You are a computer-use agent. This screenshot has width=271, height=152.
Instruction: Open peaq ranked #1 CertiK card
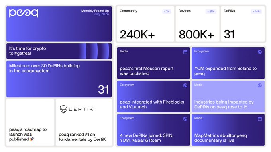[x=84, y=122]
